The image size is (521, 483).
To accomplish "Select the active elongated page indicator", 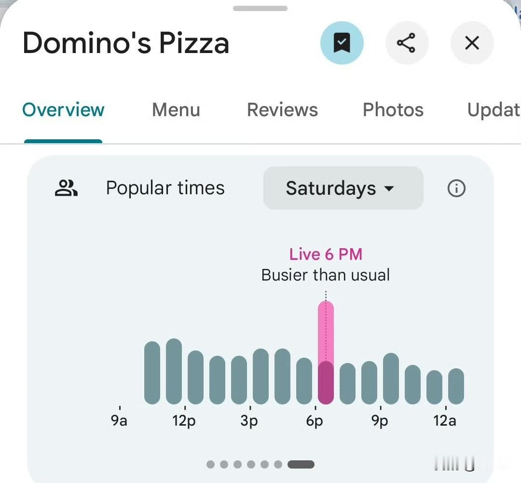I will [x=301, y=464].
